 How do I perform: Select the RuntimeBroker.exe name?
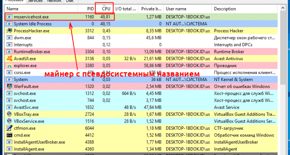click(x=32, y=52)
